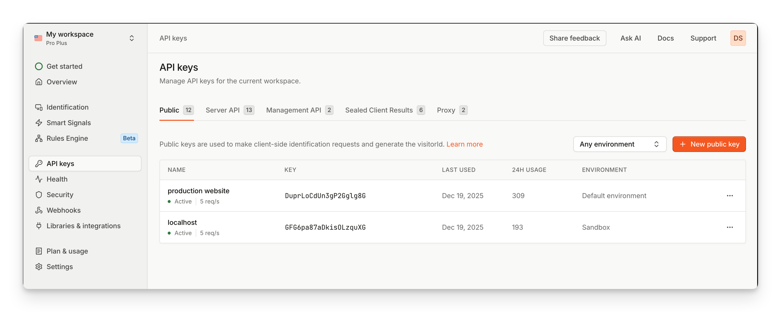Open the localhost row actions menu
Image resolution: width=781 pixels, height=312 pixels.
point(729,227)
